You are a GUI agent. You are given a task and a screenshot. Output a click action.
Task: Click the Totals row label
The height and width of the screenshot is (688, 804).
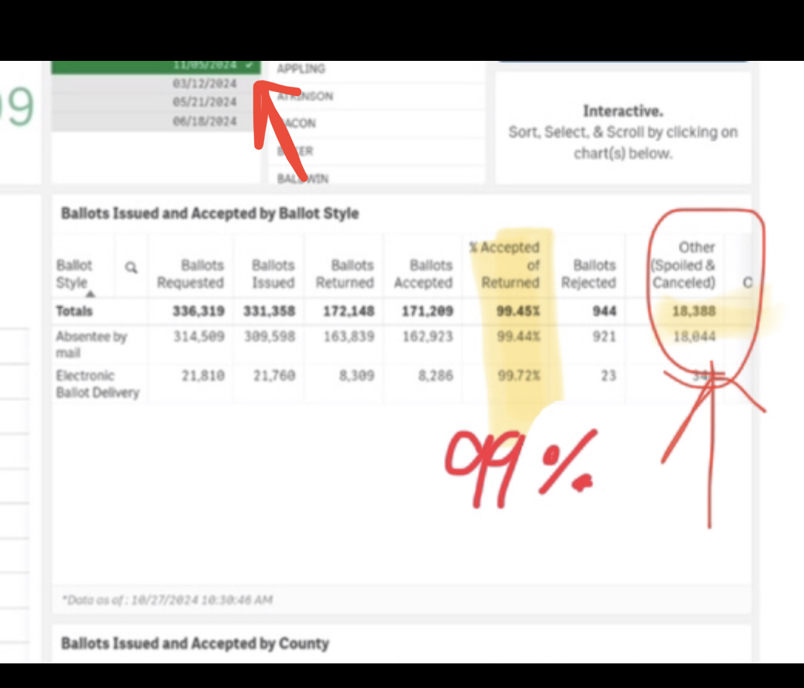click(74, 311)
